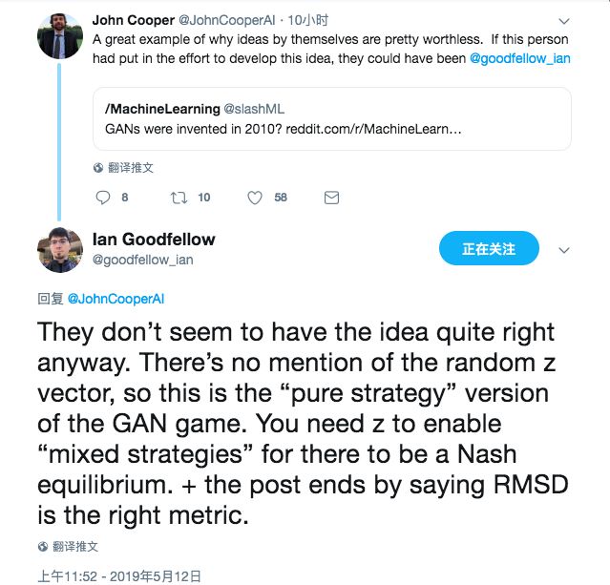Open Ian Goodfellow's profile avatar
610x585 pixels.
pos(60,250)
